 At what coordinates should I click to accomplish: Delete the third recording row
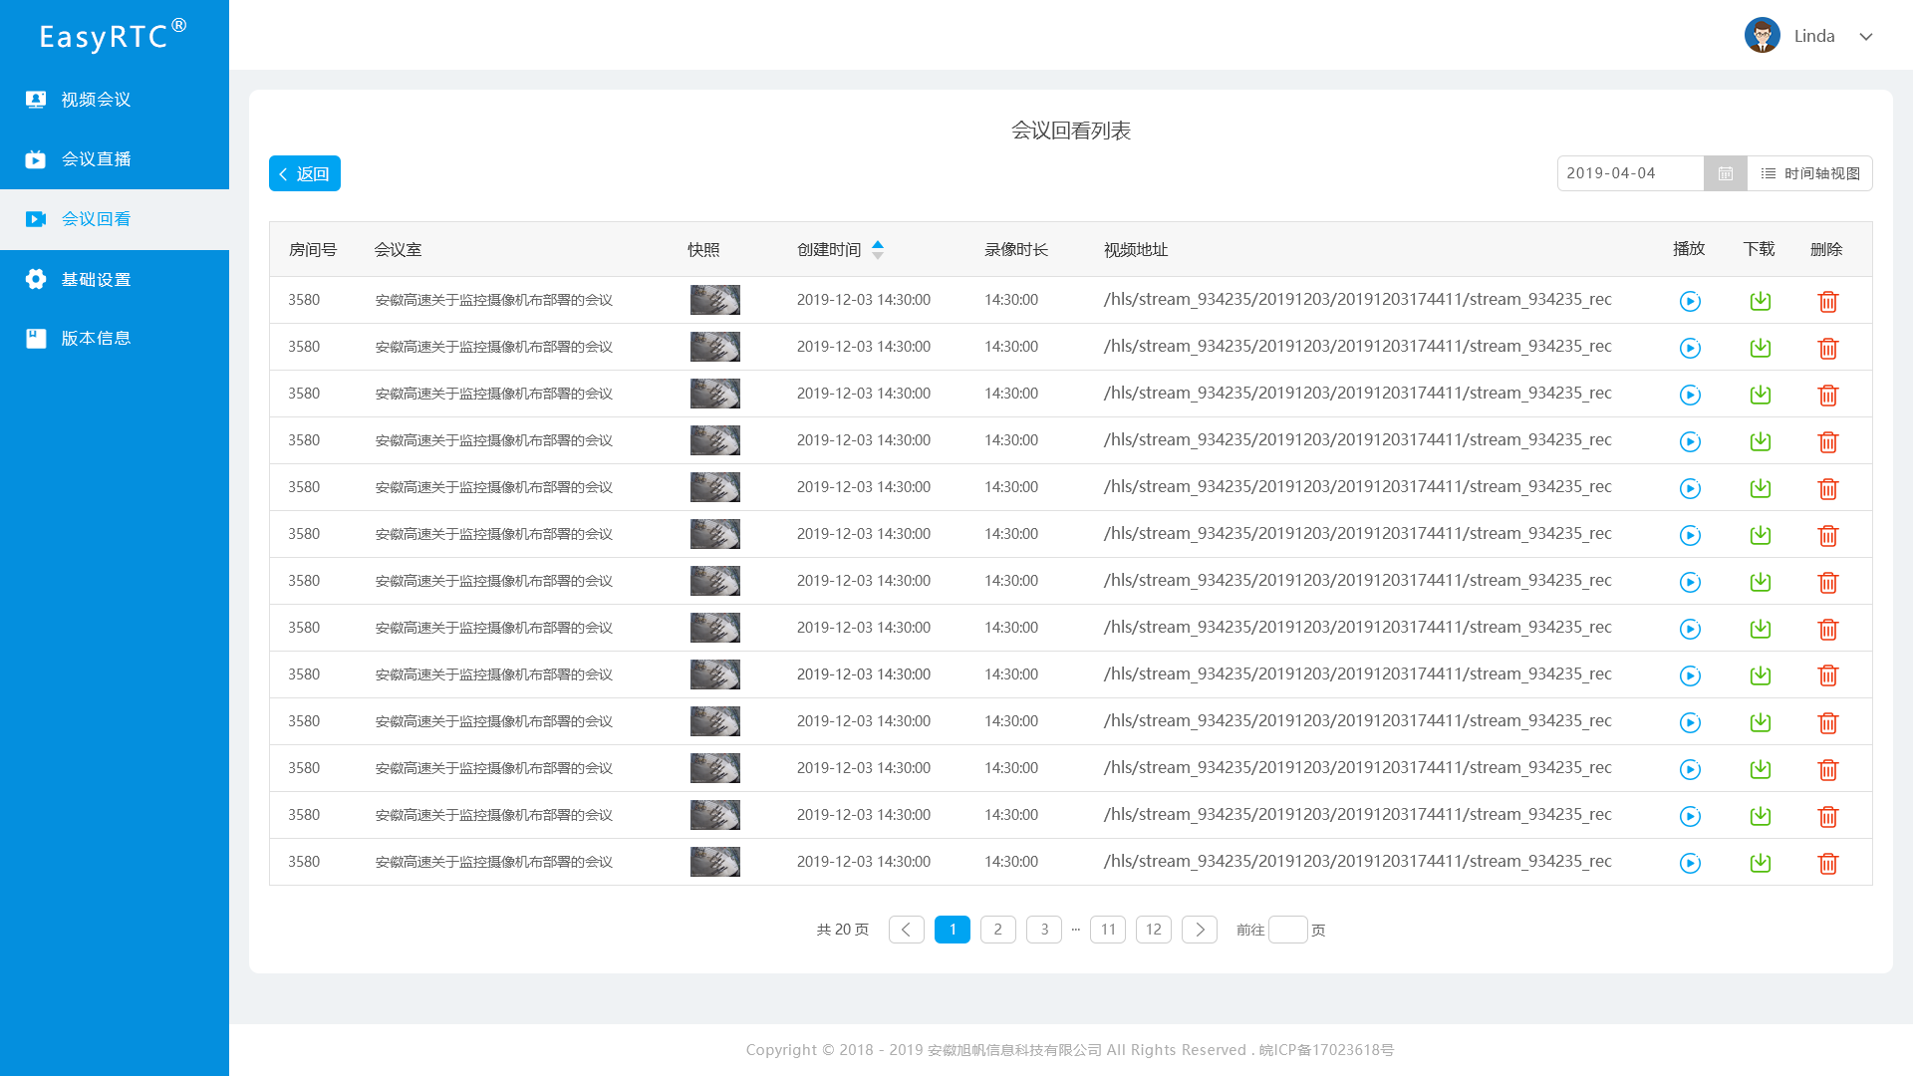pyautogui.click(x=1827, y=395)
